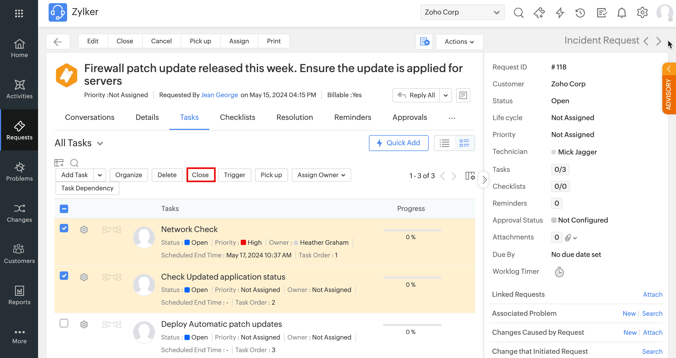Click the notifications bell icon
This screenshot has height=358, width=676.
coord(622,12)
